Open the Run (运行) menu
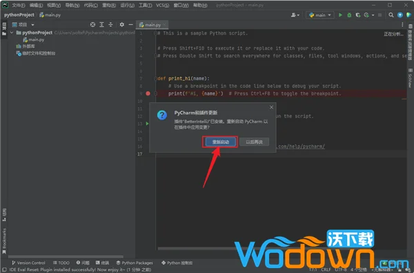 127,6
